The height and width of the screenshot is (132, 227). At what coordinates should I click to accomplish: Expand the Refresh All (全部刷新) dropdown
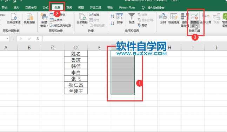click(x=82, y=26)
